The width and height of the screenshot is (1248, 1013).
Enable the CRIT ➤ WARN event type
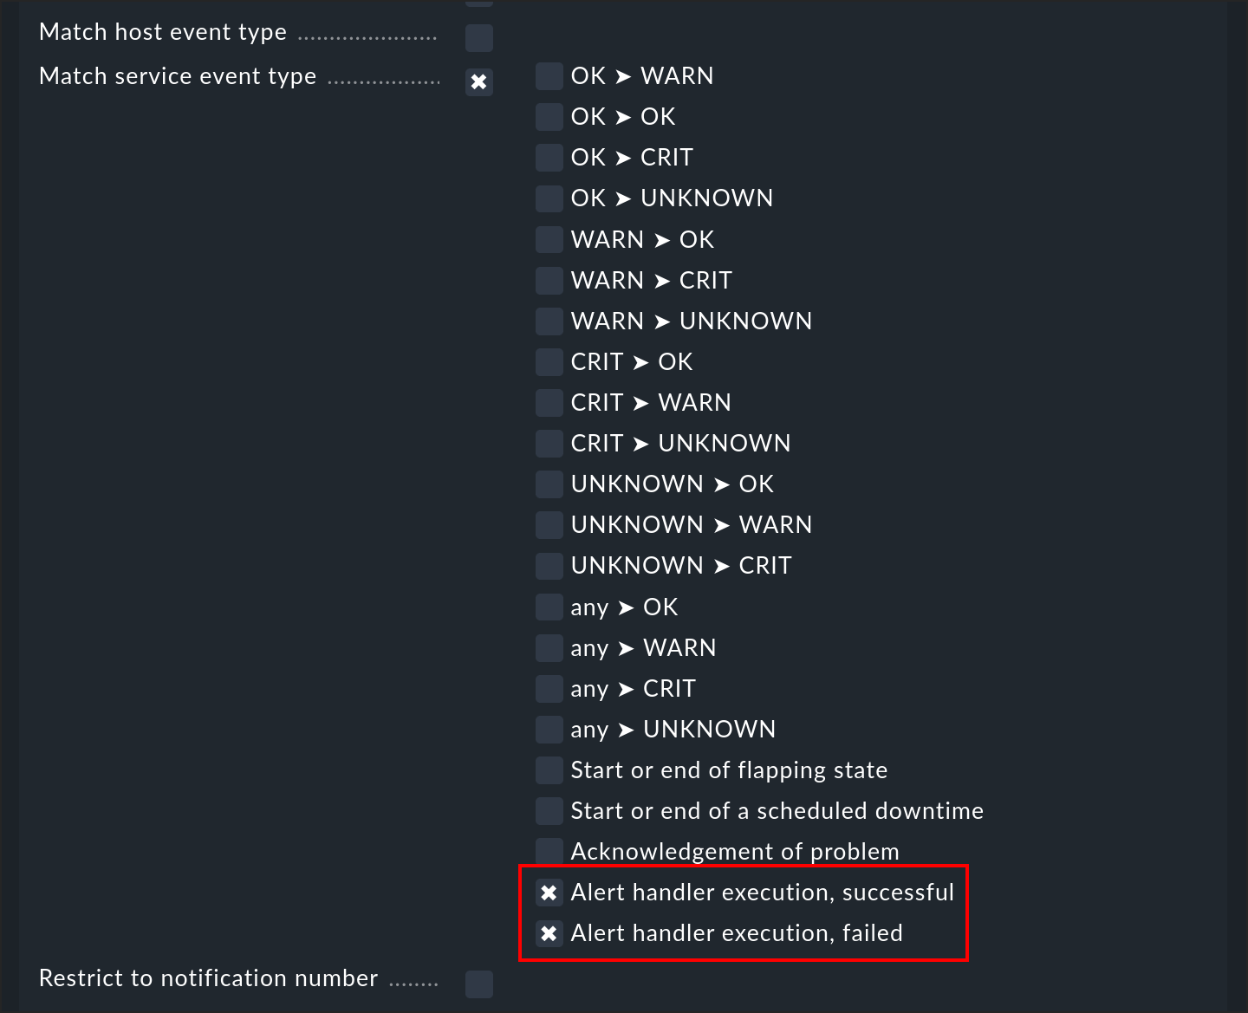click(x=549, y=402)
